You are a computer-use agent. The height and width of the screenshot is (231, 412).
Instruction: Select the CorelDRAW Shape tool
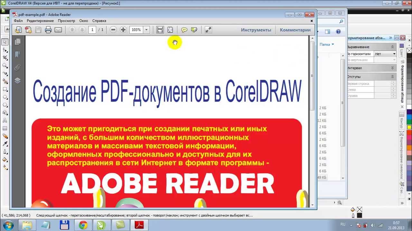click(5, 50)
